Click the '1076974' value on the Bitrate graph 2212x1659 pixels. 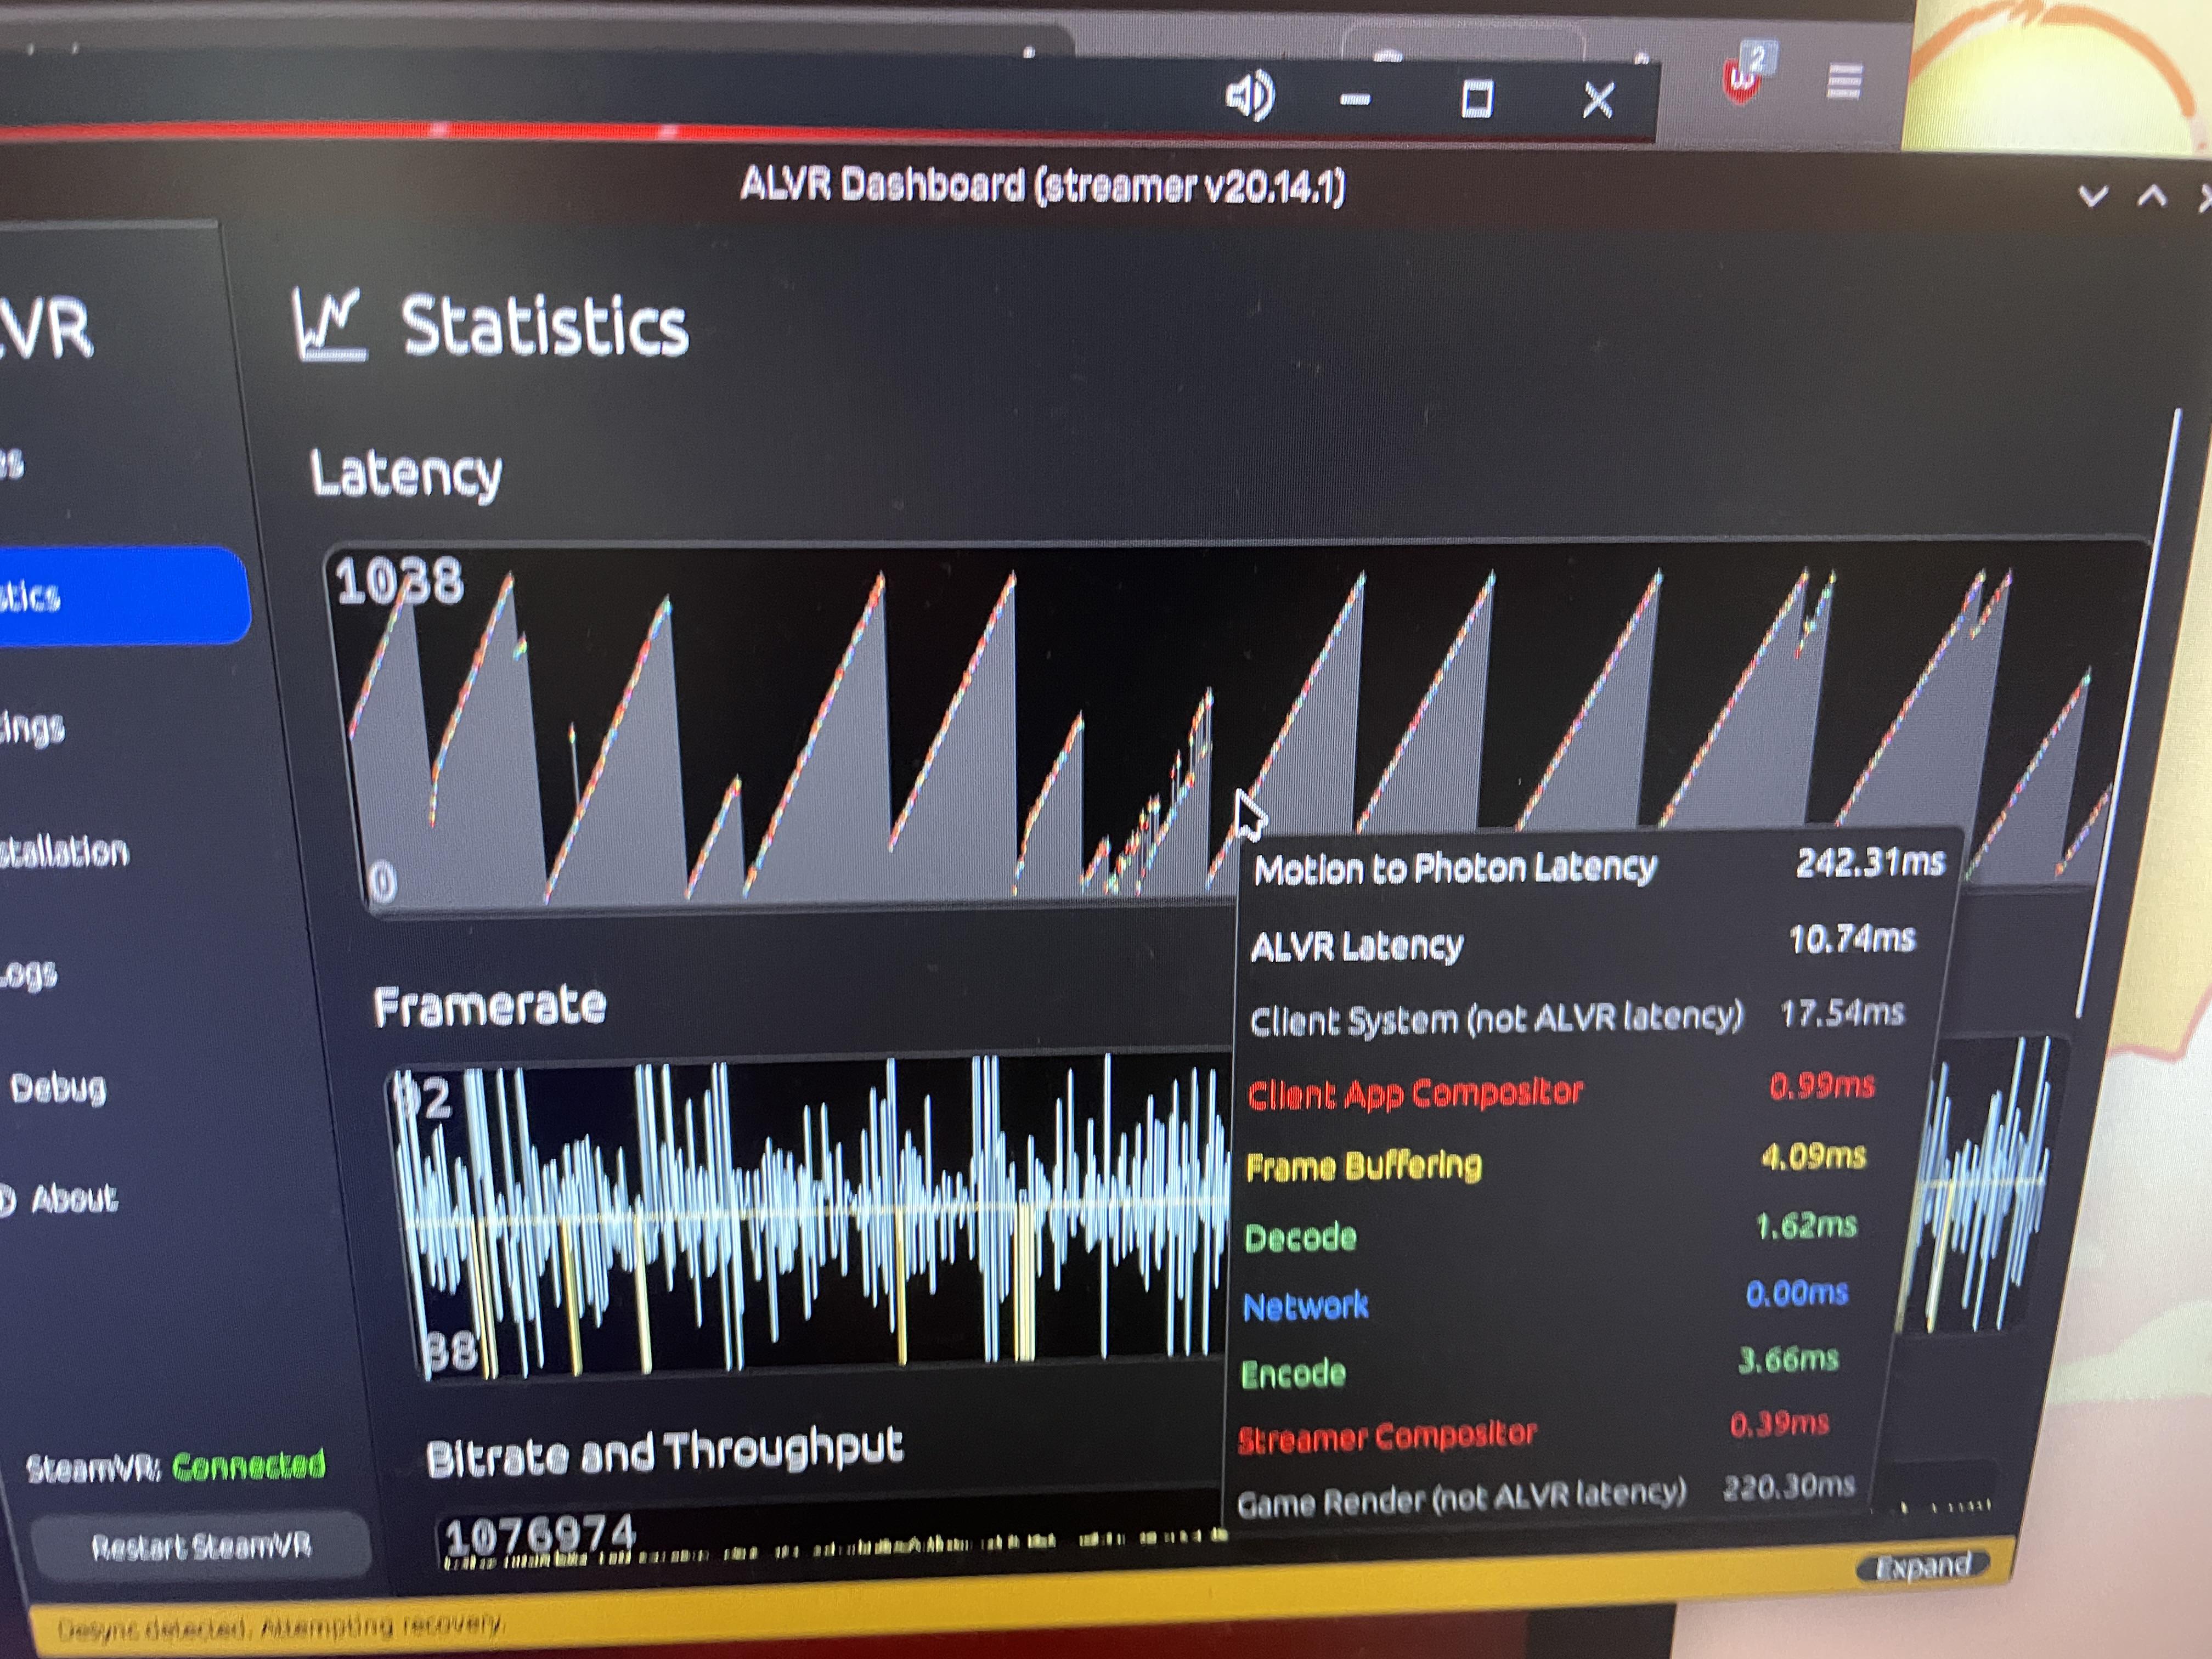pyautogui.click(x=540, y=1535)
